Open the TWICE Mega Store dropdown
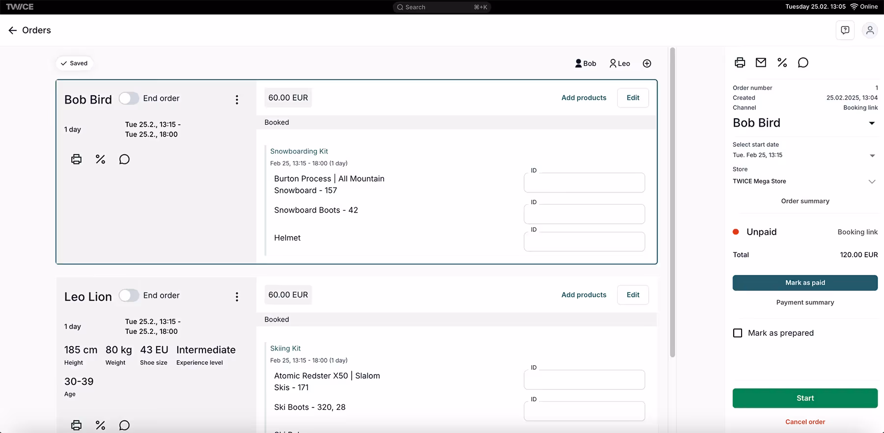The width and height of the screenshot is (884, 433). [x=805, y=181]
